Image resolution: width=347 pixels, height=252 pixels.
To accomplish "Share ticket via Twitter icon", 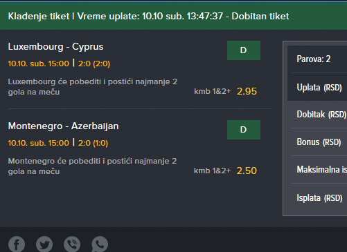I will click(44, 244).
